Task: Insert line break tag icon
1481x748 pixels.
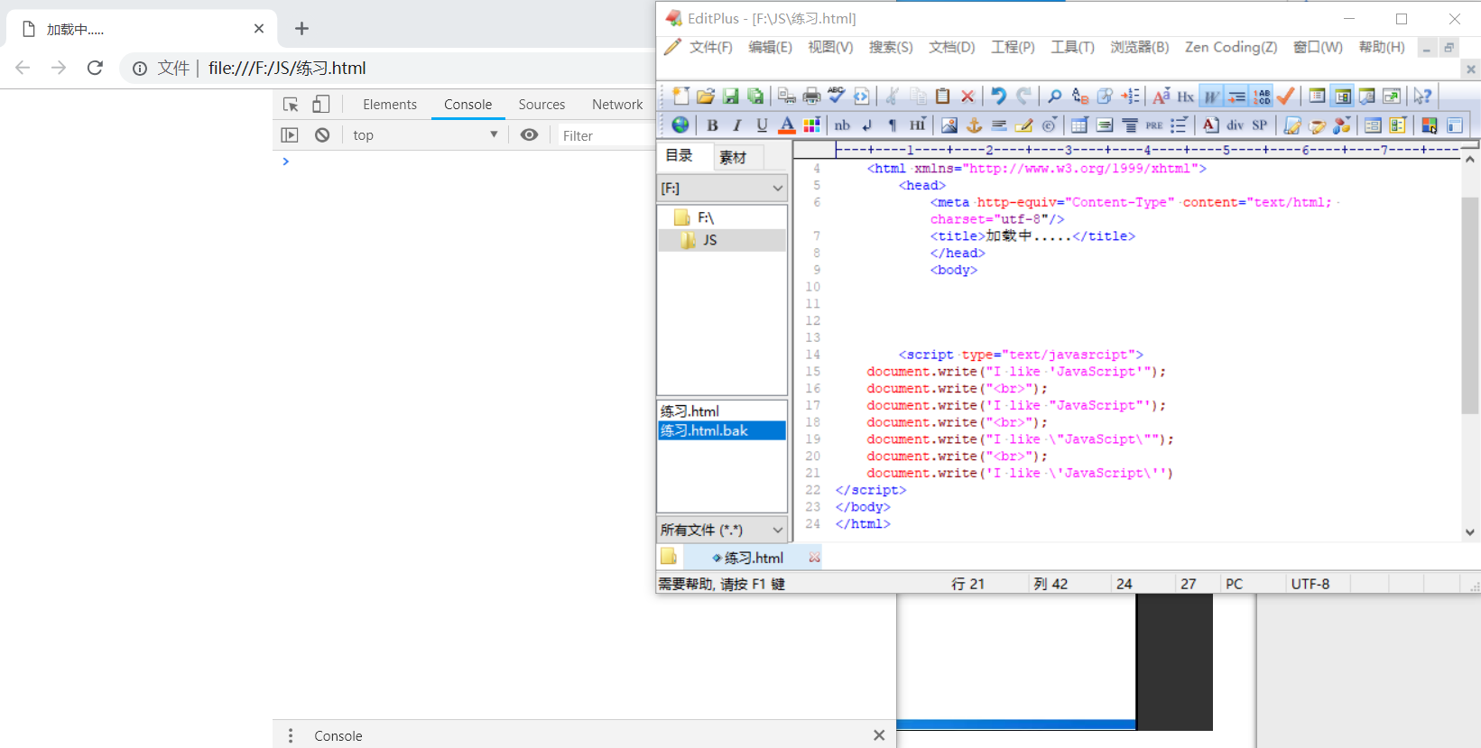Action: coord(867,125)
